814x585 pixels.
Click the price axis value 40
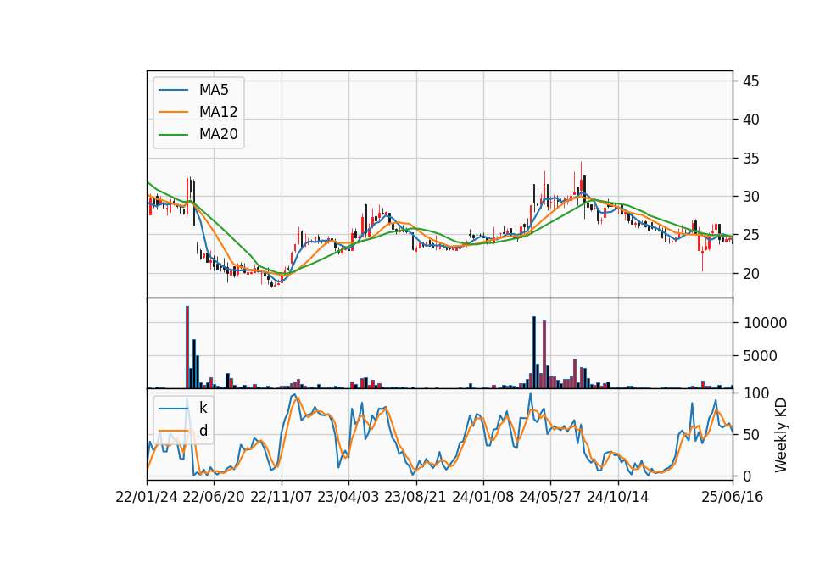tap(750, 120)
